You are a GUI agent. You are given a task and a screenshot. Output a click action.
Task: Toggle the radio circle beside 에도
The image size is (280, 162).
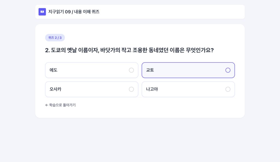(x=131, y=70)
